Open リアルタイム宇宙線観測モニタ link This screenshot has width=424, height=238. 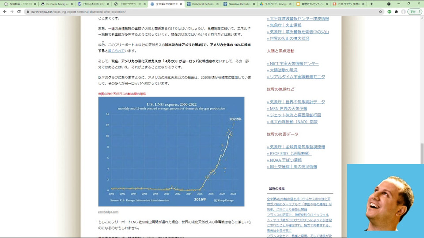(296, 77)
